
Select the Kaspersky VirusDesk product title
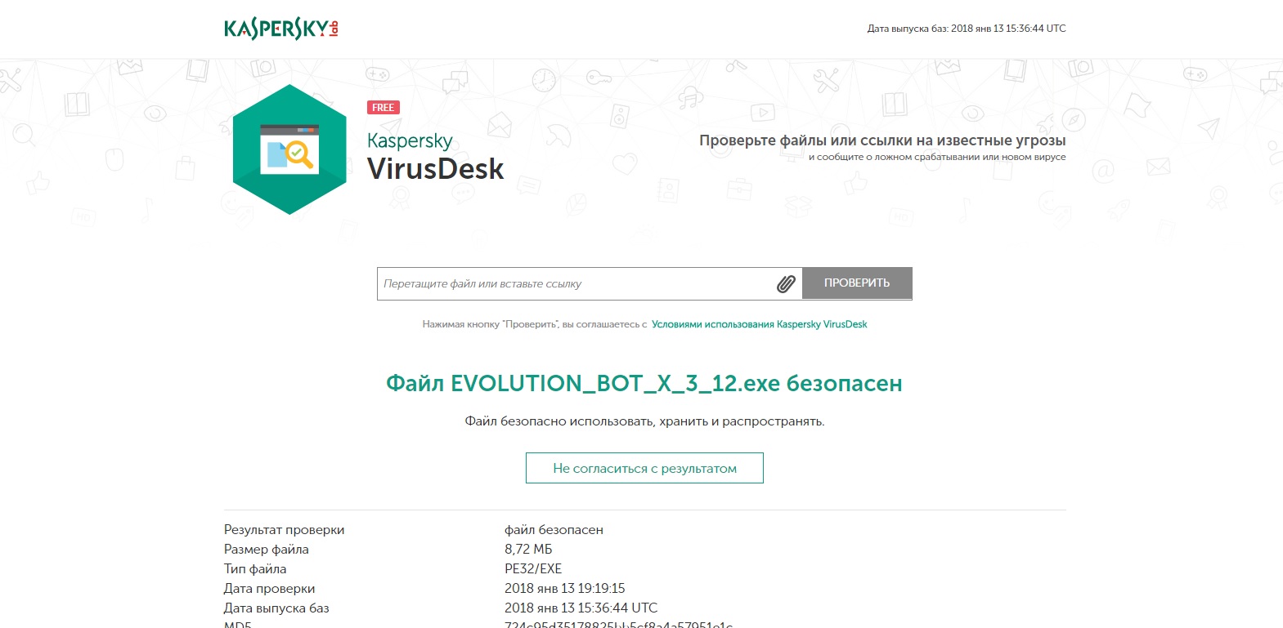click(x=435, y=156)
